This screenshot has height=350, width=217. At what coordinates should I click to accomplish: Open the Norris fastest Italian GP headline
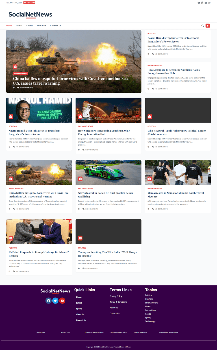[x=105, y=195]
